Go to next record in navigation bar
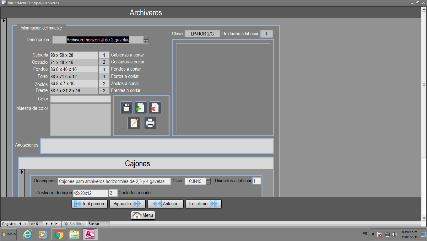The width and height of the screenshot is (427, 241). click(47, 224)
